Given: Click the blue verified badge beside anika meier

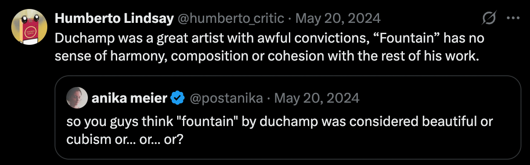Looking at the screenshot, I should [178, 98].
